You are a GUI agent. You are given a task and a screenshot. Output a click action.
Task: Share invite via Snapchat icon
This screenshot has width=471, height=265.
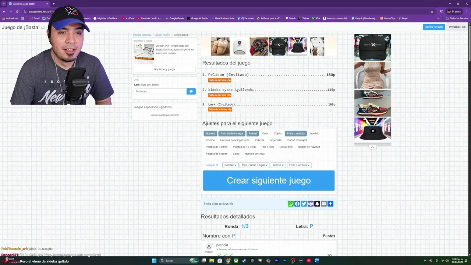click(317, 204)
